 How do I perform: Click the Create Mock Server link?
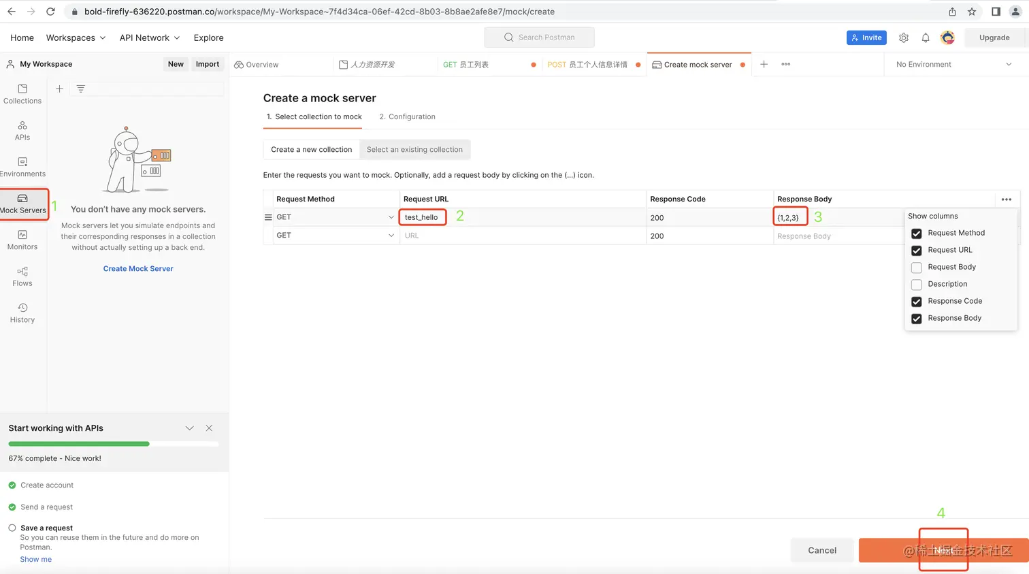(x=138, y=269)
